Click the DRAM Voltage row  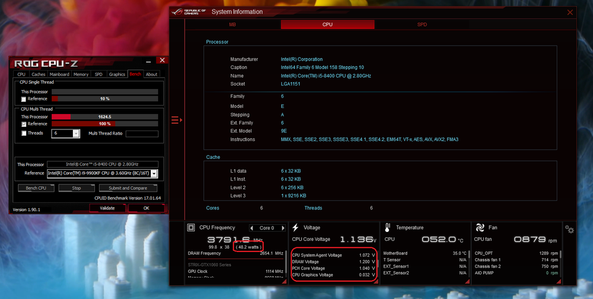[x=333, y=262]
